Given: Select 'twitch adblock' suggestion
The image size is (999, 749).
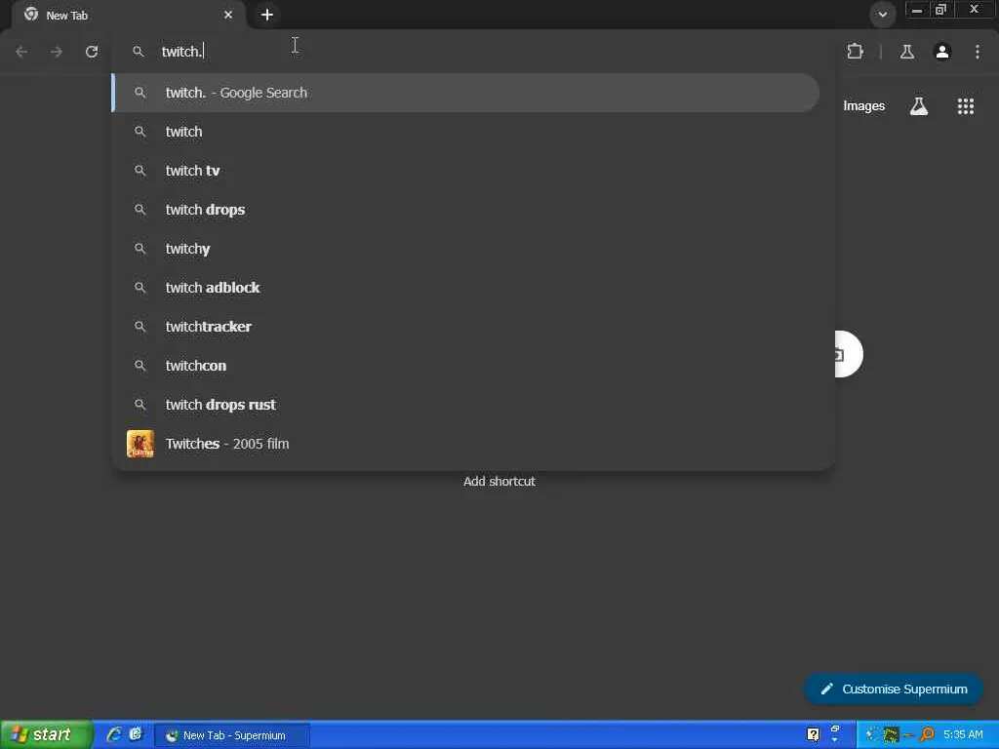Looking at the screenshot, I should [465, 288].
